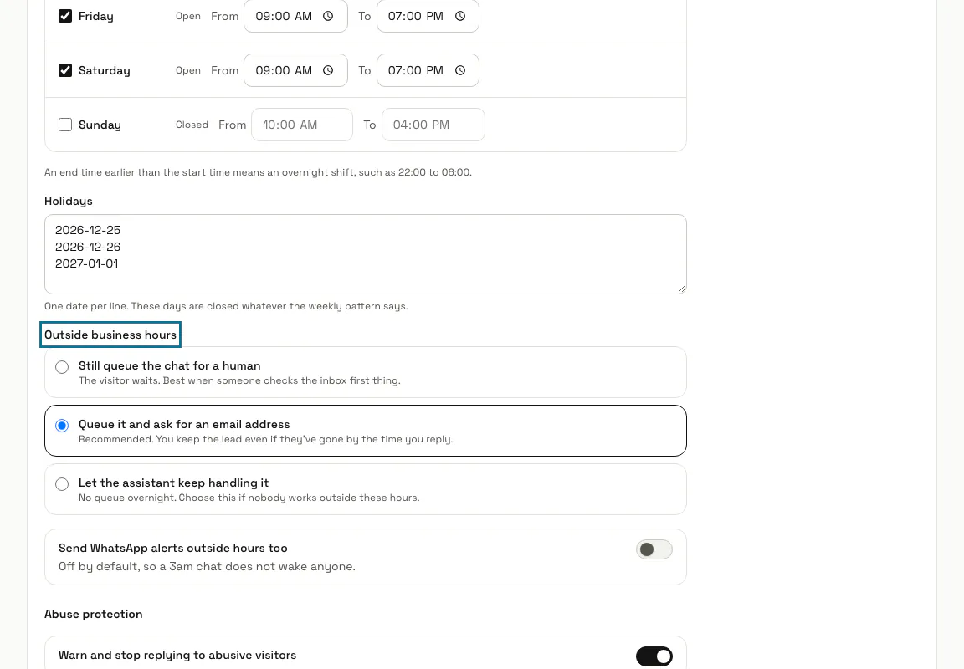Click the "Outside business hours" heading
This screenshot has height=669, width=964.
click(110, 334)
